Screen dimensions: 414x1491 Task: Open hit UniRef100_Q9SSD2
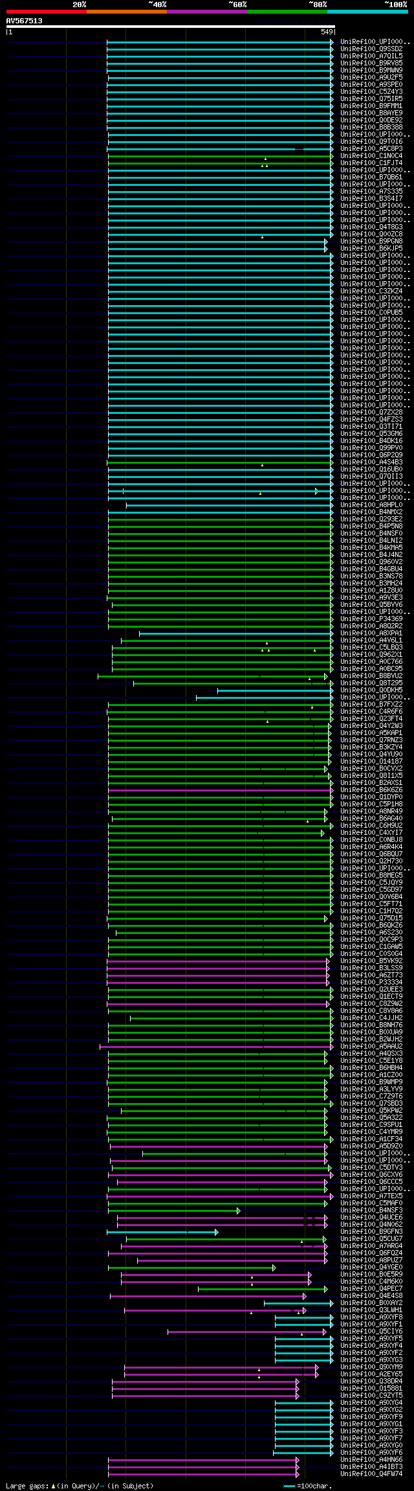[x=371, y=49]
